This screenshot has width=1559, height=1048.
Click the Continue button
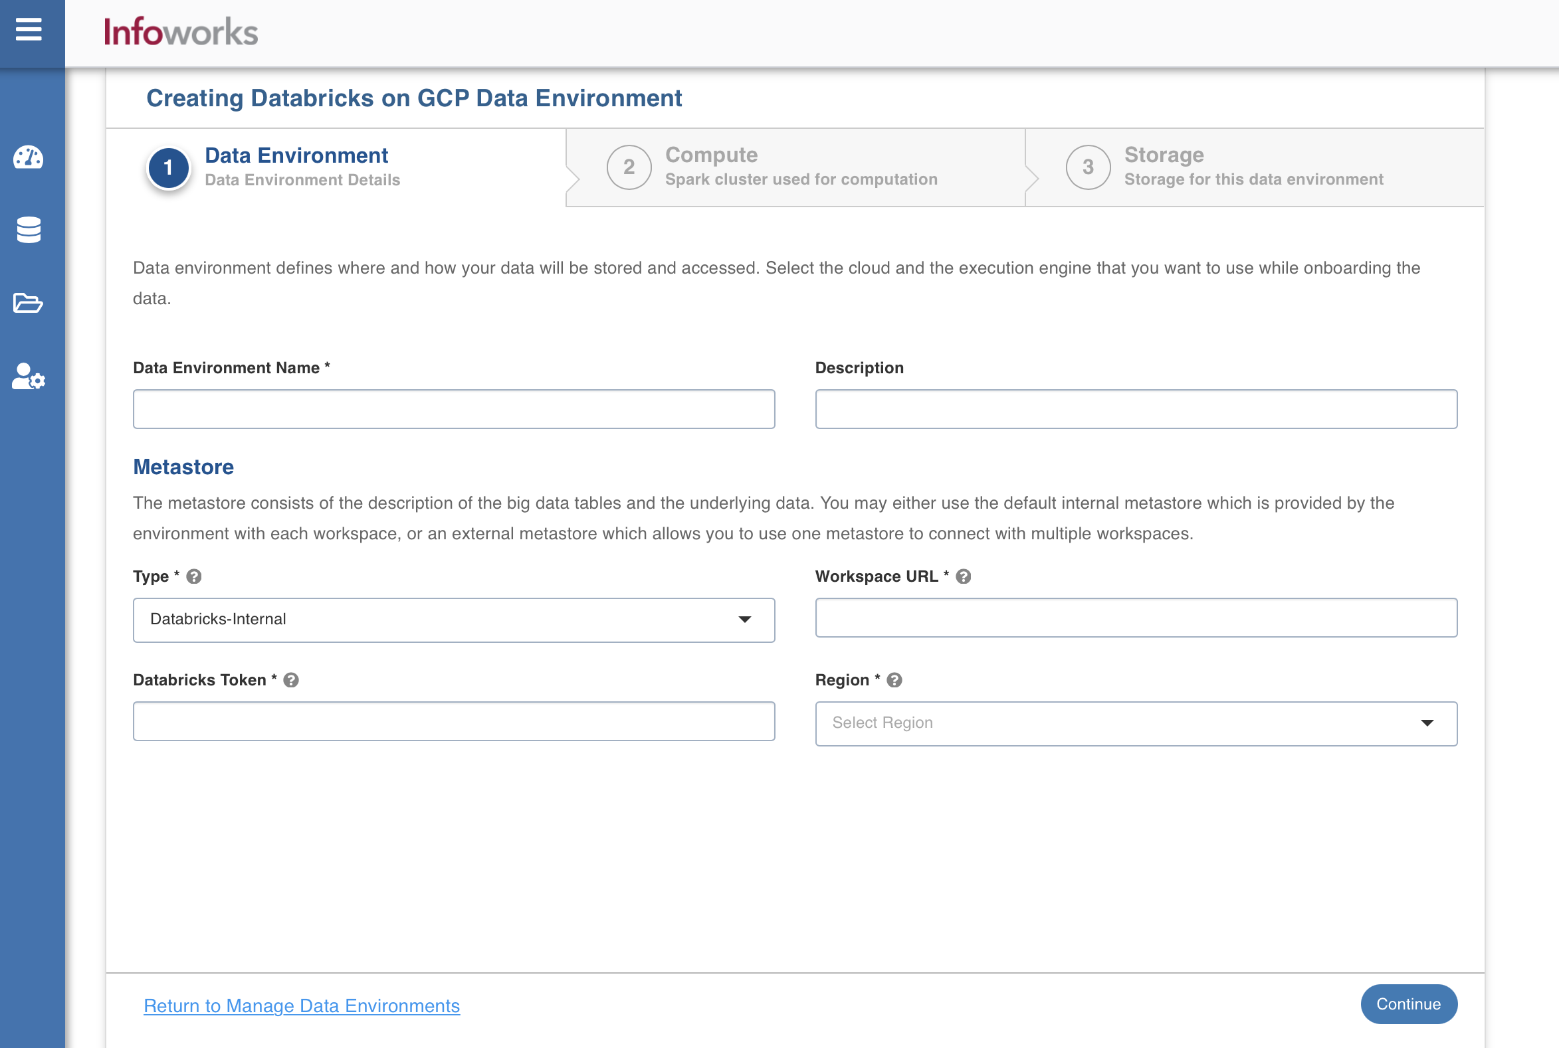click(x=1409, y=1004)
